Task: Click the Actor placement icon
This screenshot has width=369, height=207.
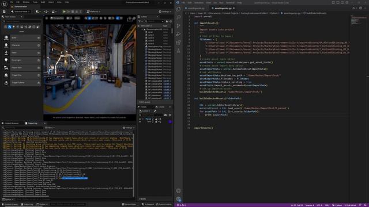Action: (6, 38)
